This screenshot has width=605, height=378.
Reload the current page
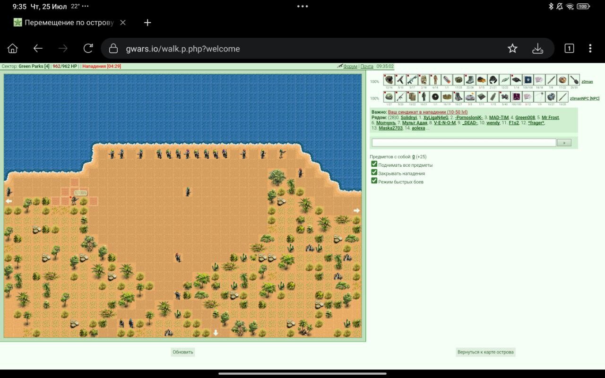[x=88, y=48]
